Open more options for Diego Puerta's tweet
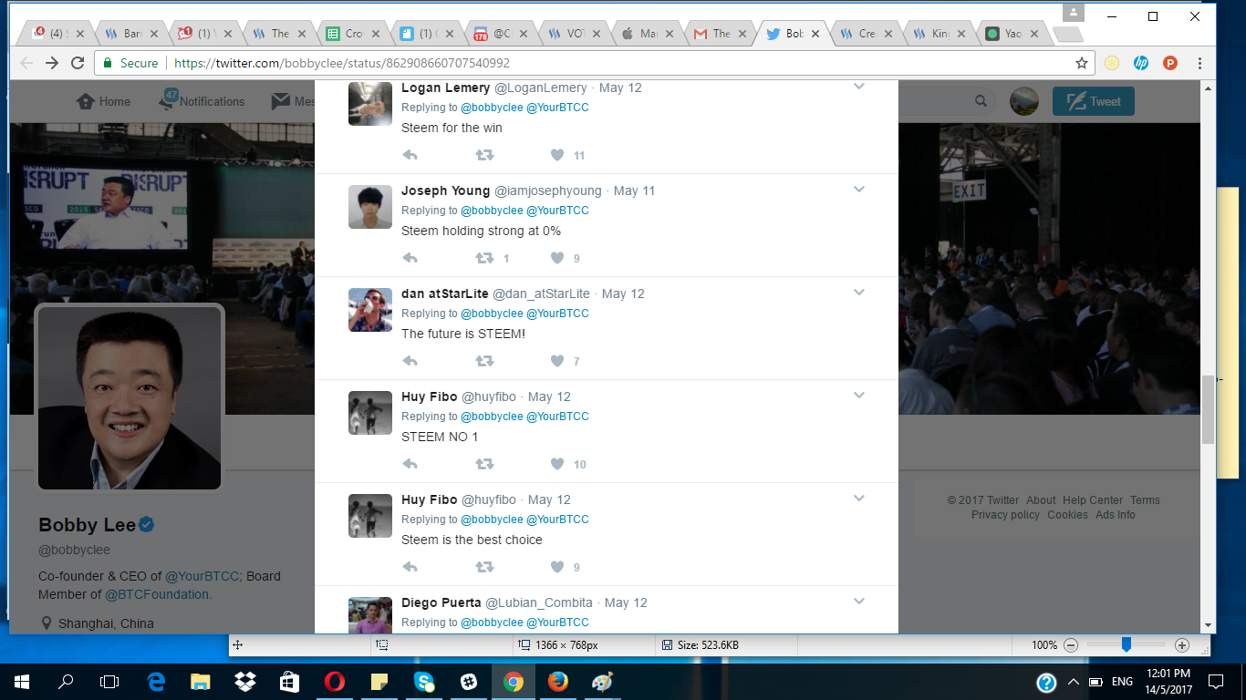This screenshot has height=700, width=1246. pyautogui.click(x=859, y=602)
